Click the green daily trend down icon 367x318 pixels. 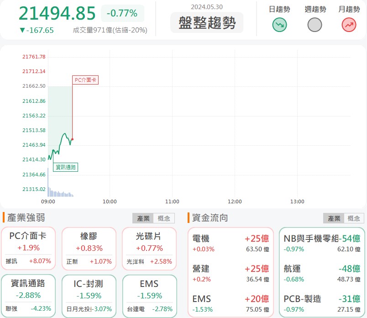click(279, 25)
